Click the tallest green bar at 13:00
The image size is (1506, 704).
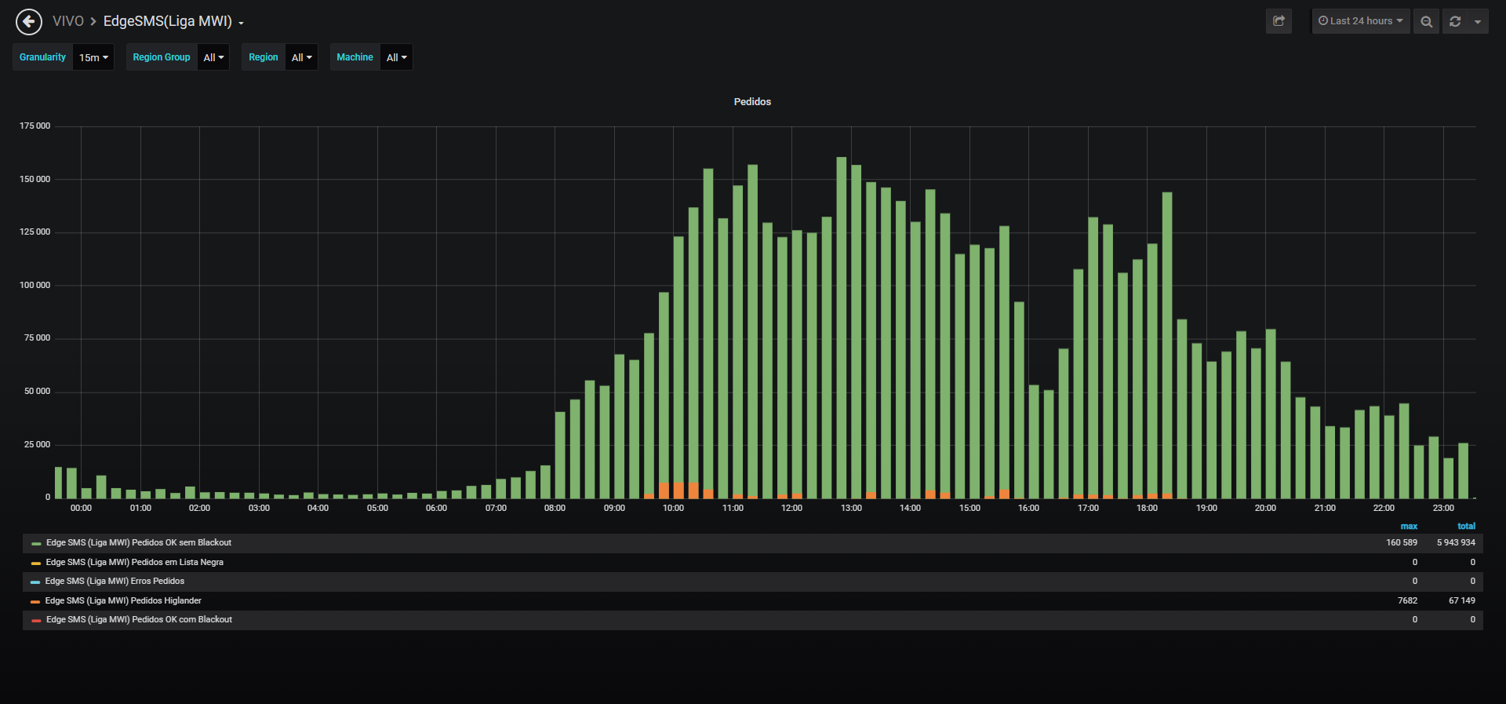(842, 327)
